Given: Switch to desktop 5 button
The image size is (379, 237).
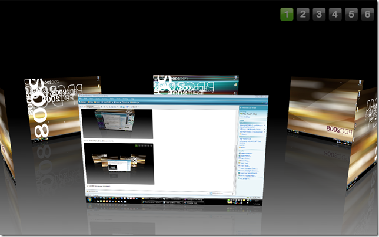Looking at the screenshot, I should tap(351, 14).
